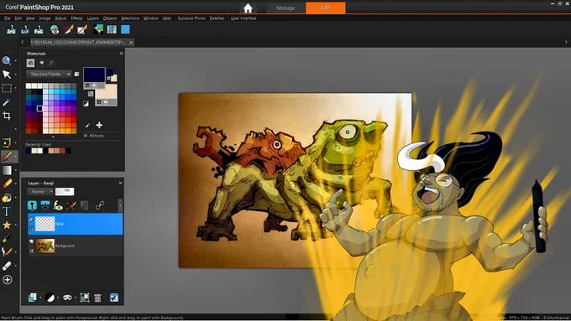Open the User Interface button
The height and width of the screenshot is (321, 571).
244,18
